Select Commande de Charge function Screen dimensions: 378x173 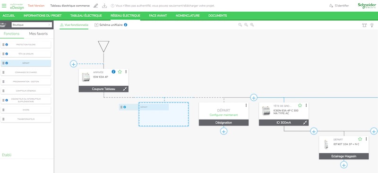click(x=26, y=72)
